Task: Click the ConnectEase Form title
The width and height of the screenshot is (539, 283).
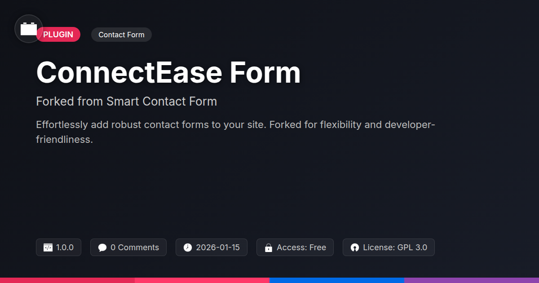Action: [x=168, y=72]
